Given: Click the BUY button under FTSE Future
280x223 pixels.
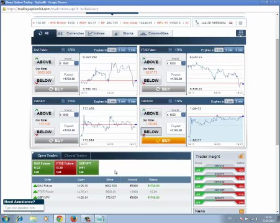Looking at the screenshot, I should point(163,89).
